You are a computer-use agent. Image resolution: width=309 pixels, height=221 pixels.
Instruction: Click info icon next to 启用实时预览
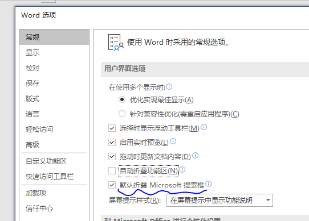click(173, 141)
